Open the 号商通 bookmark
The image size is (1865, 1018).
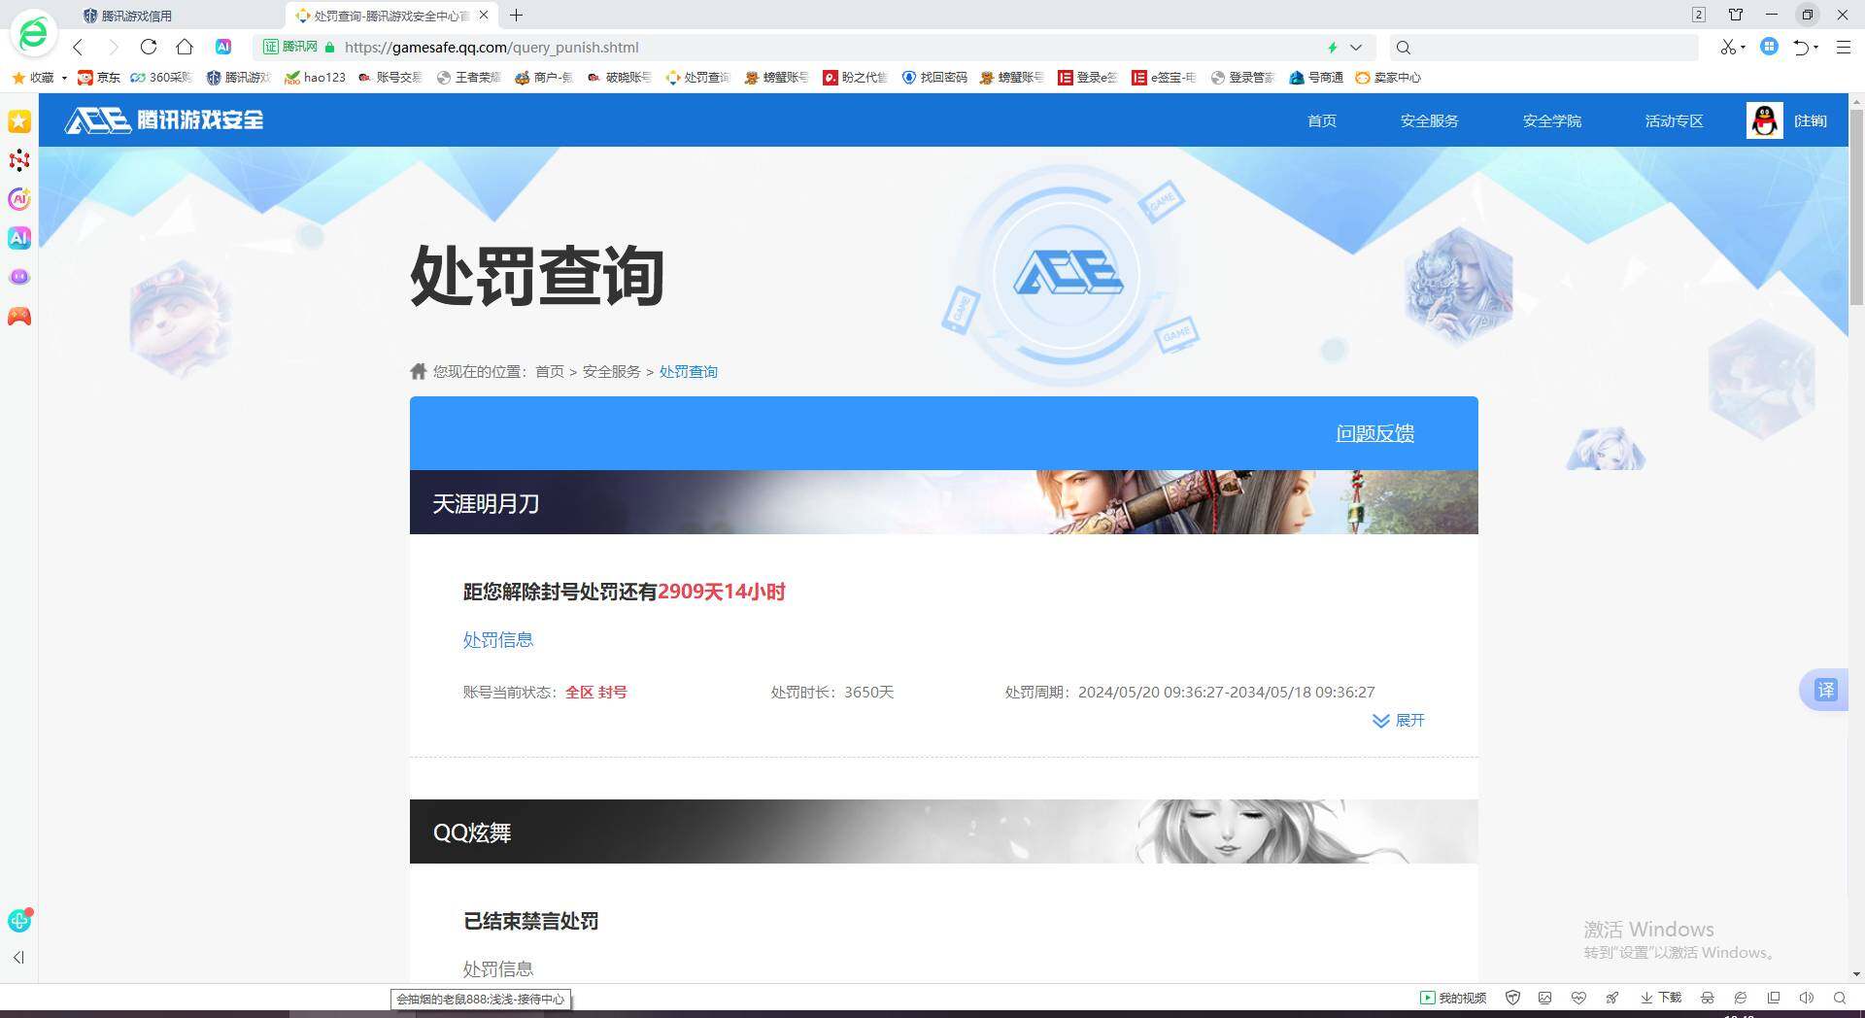tap(1316, 78)
